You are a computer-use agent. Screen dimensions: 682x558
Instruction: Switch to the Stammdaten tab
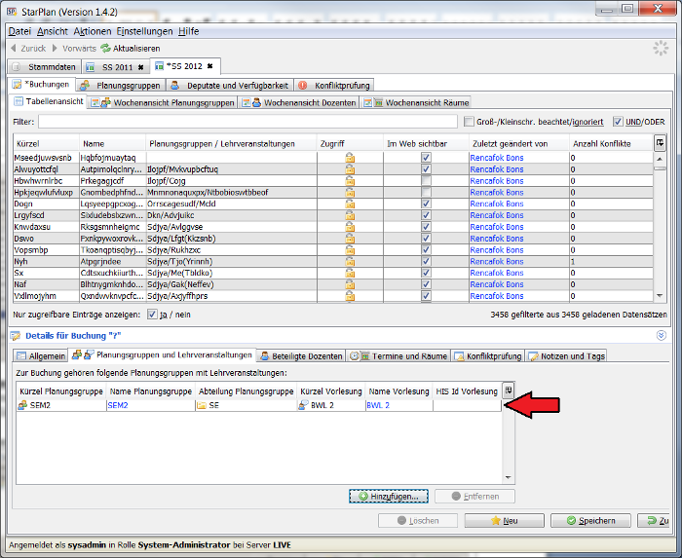(45, 67)
